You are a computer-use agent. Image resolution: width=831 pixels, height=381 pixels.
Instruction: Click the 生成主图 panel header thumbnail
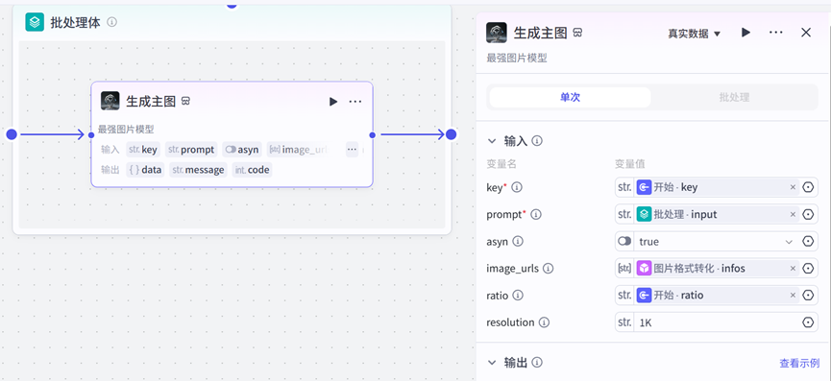(497, 33)
